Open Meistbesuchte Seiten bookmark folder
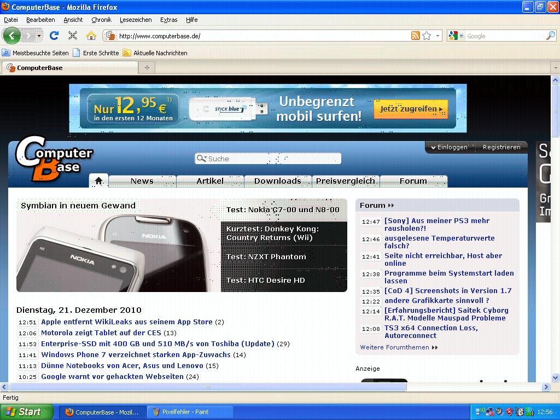Viewport: 560px width, 420px height. click(36, 53)
